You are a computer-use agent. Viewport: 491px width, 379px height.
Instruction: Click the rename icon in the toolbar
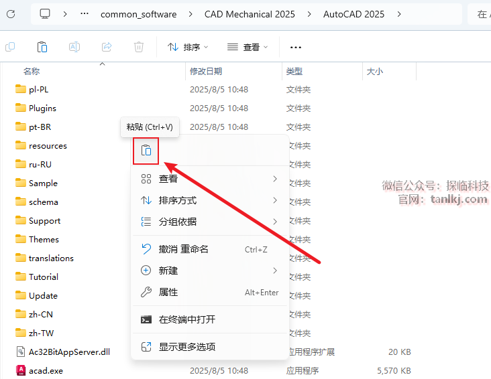[74, 48]
